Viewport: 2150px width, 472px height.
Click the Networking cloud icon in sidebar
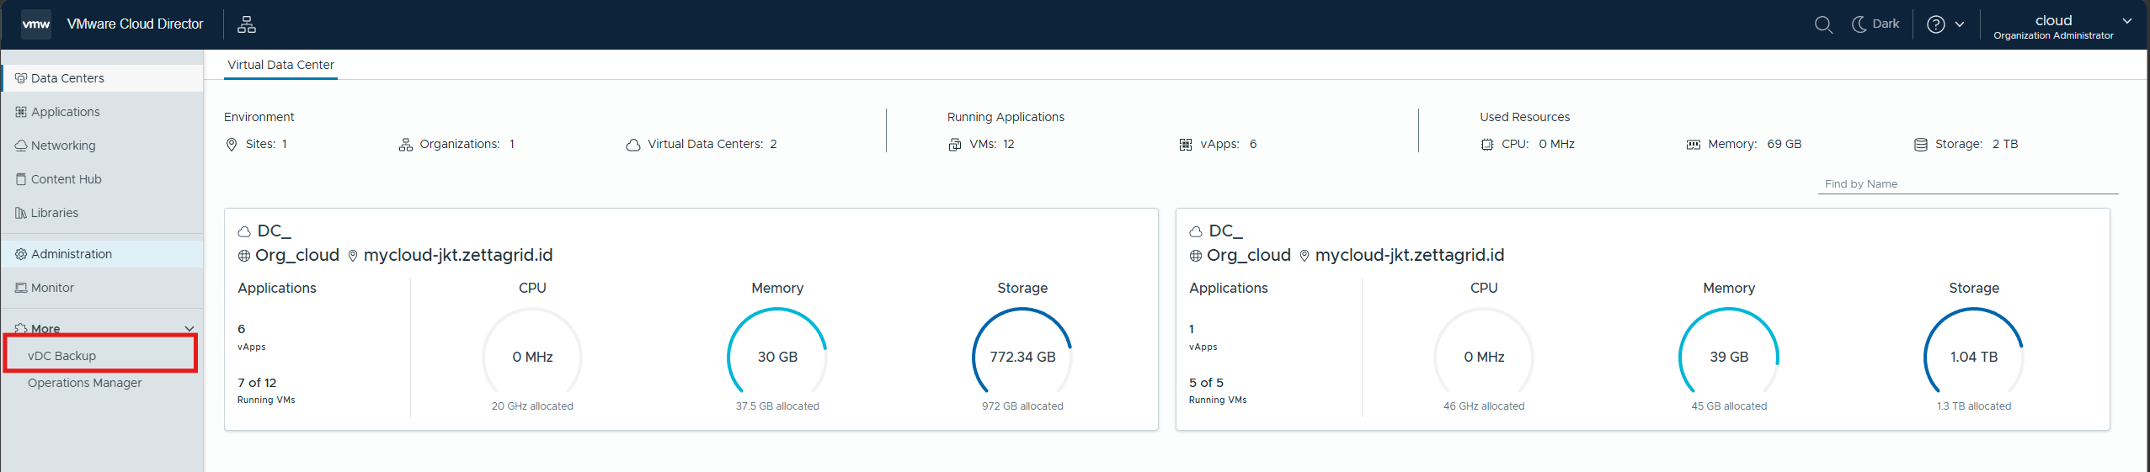point(21,146)
